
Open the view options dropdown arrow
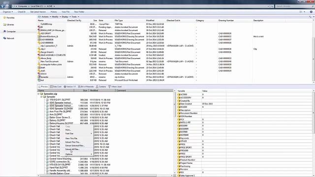click(x=304, y=12)
